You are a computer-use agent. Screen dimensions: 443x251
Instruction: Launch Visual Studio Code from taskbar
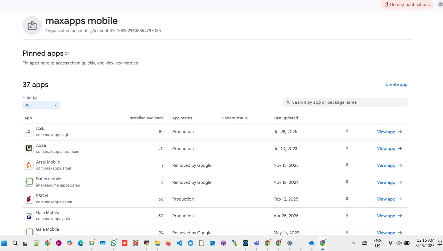tap(180, 243)
